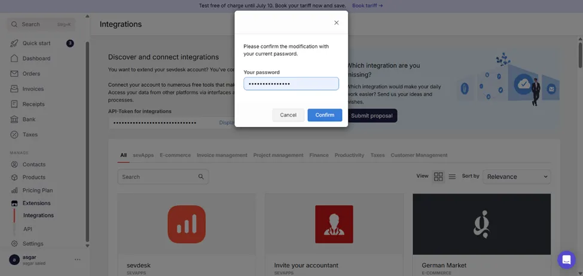Select the All tab
Viewport: 583px width, 276px height.
coord(123,155)
